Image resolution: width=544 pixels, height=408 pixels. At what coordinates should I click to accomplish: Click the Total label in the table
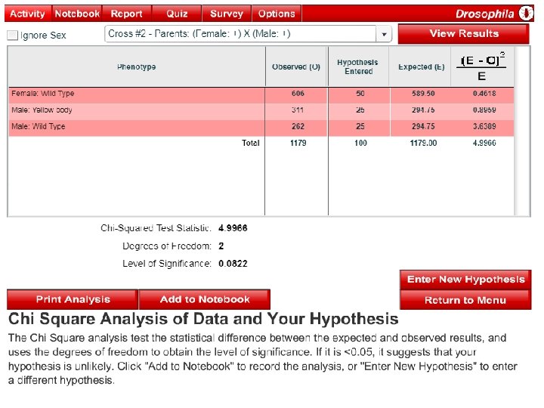pyautogui.click(x=251, y=143)
